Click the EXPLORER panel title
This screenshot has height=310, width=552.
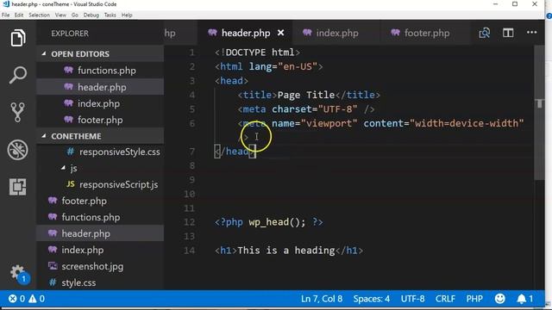[x=70, y=34]
